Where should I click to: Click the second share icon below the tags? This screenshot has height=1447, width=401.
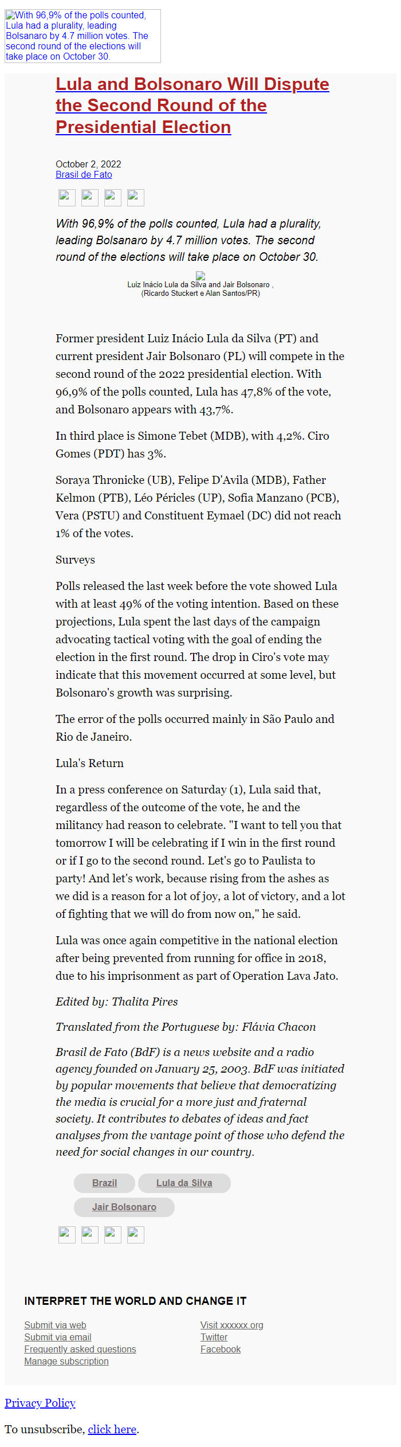[x=90, y=1234]
